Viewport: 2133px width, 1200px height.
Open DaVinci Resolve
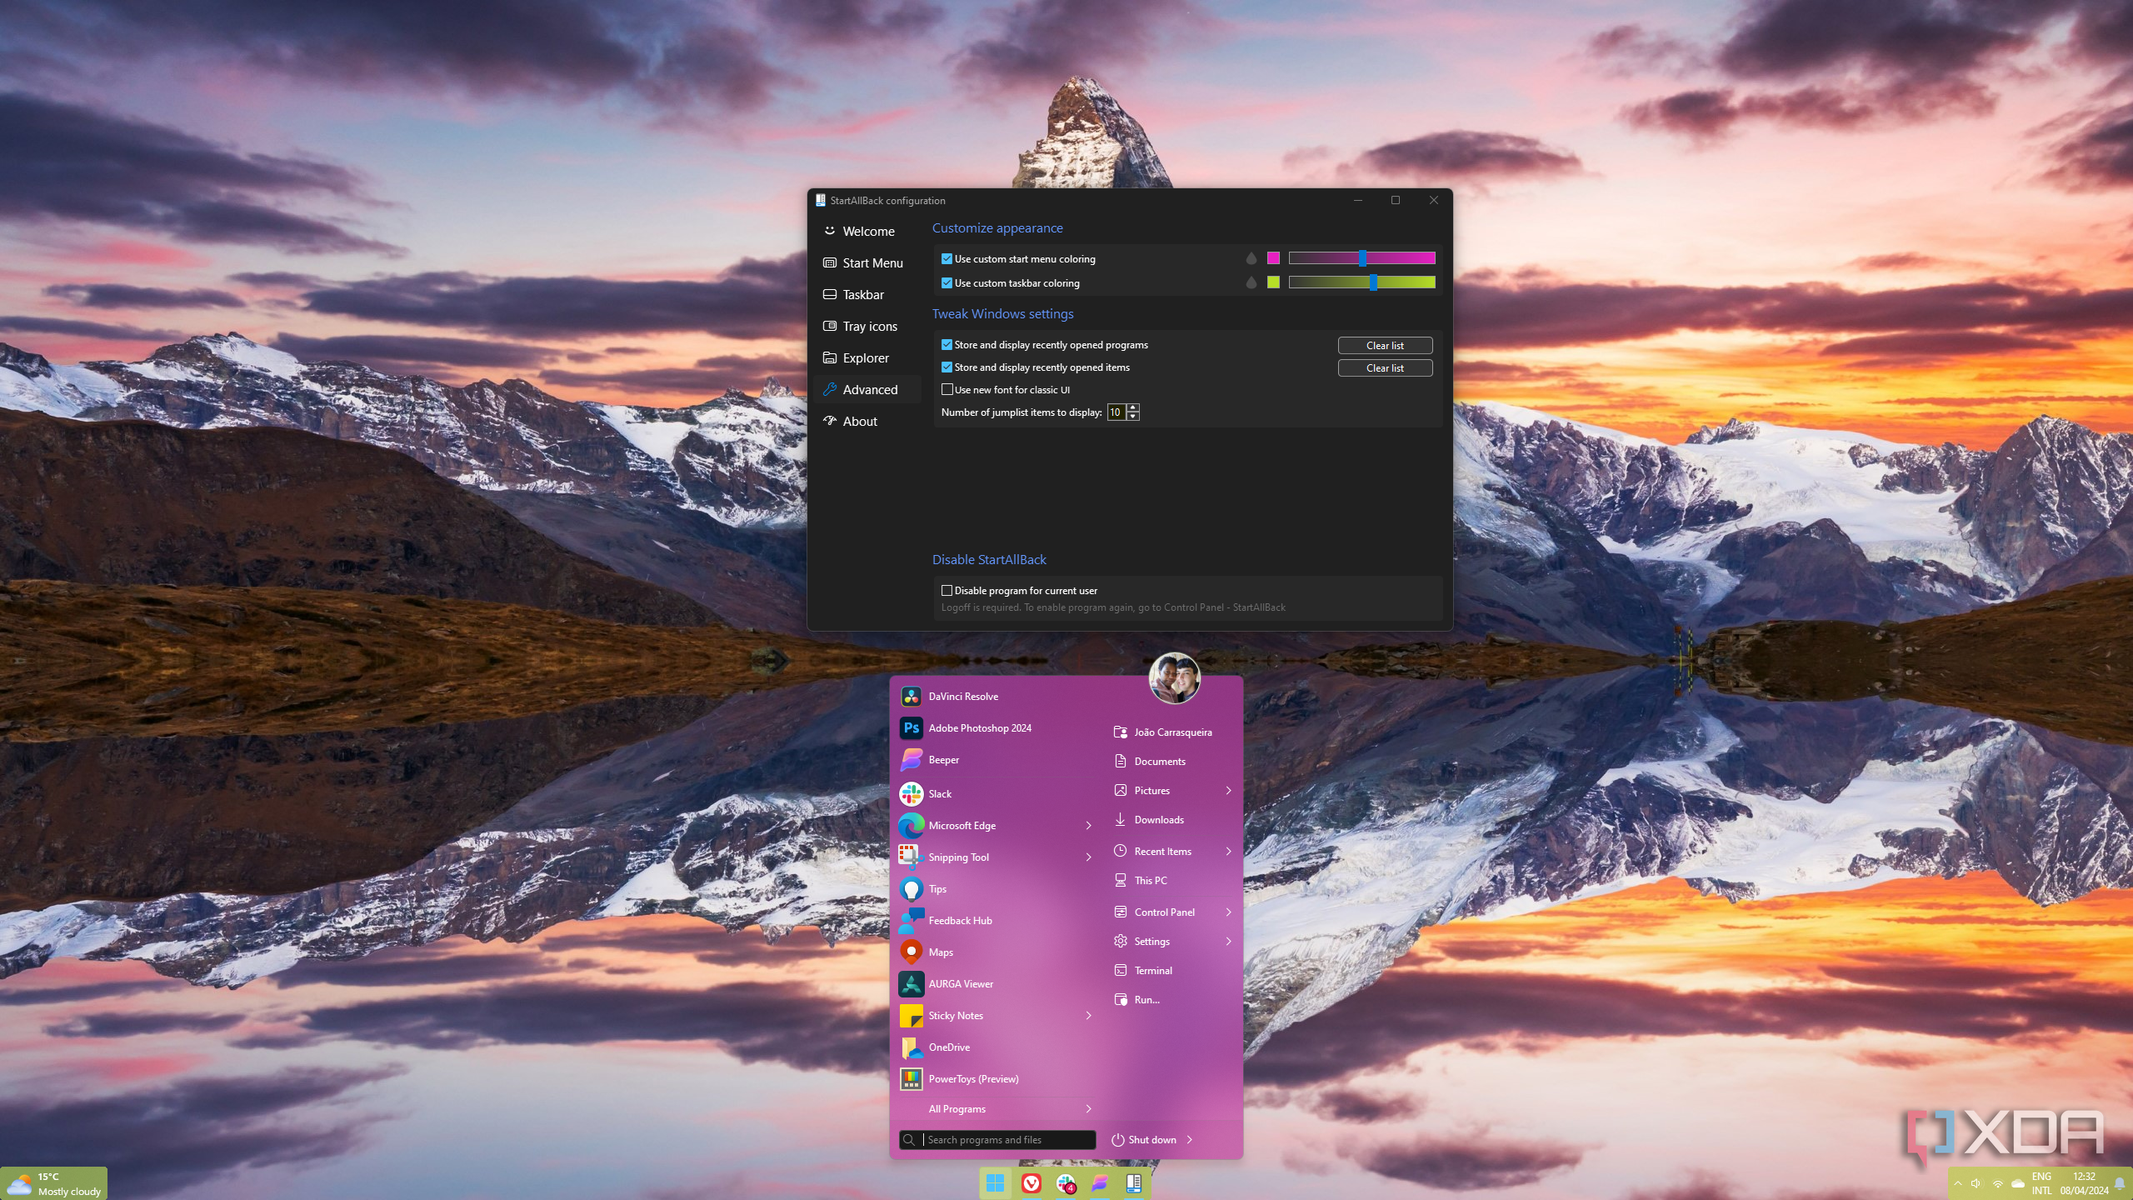[x=963, y=696]
